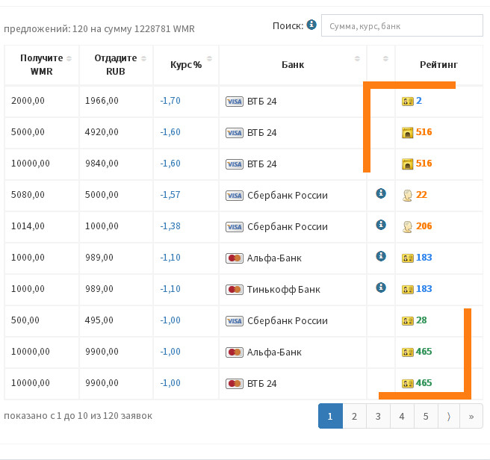The height and width of the screenshot is (460, 490).
Task: Click Visa icon in the 5080,00 row
Action: click(235, 196)
